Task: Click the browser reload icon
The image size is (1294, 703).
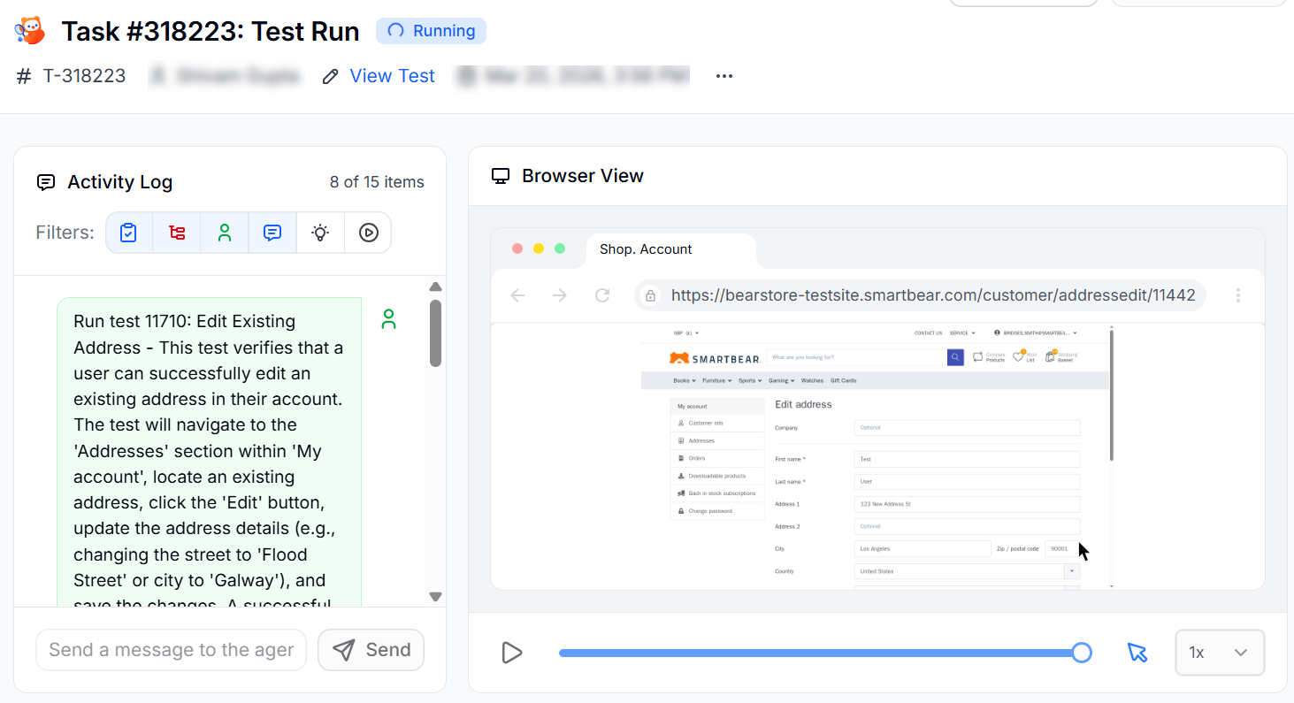Action: (602, 295)
